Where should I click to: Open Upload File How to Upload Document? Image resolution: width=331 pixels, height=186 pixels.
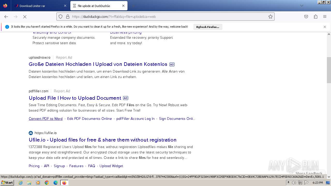[75, 98]
